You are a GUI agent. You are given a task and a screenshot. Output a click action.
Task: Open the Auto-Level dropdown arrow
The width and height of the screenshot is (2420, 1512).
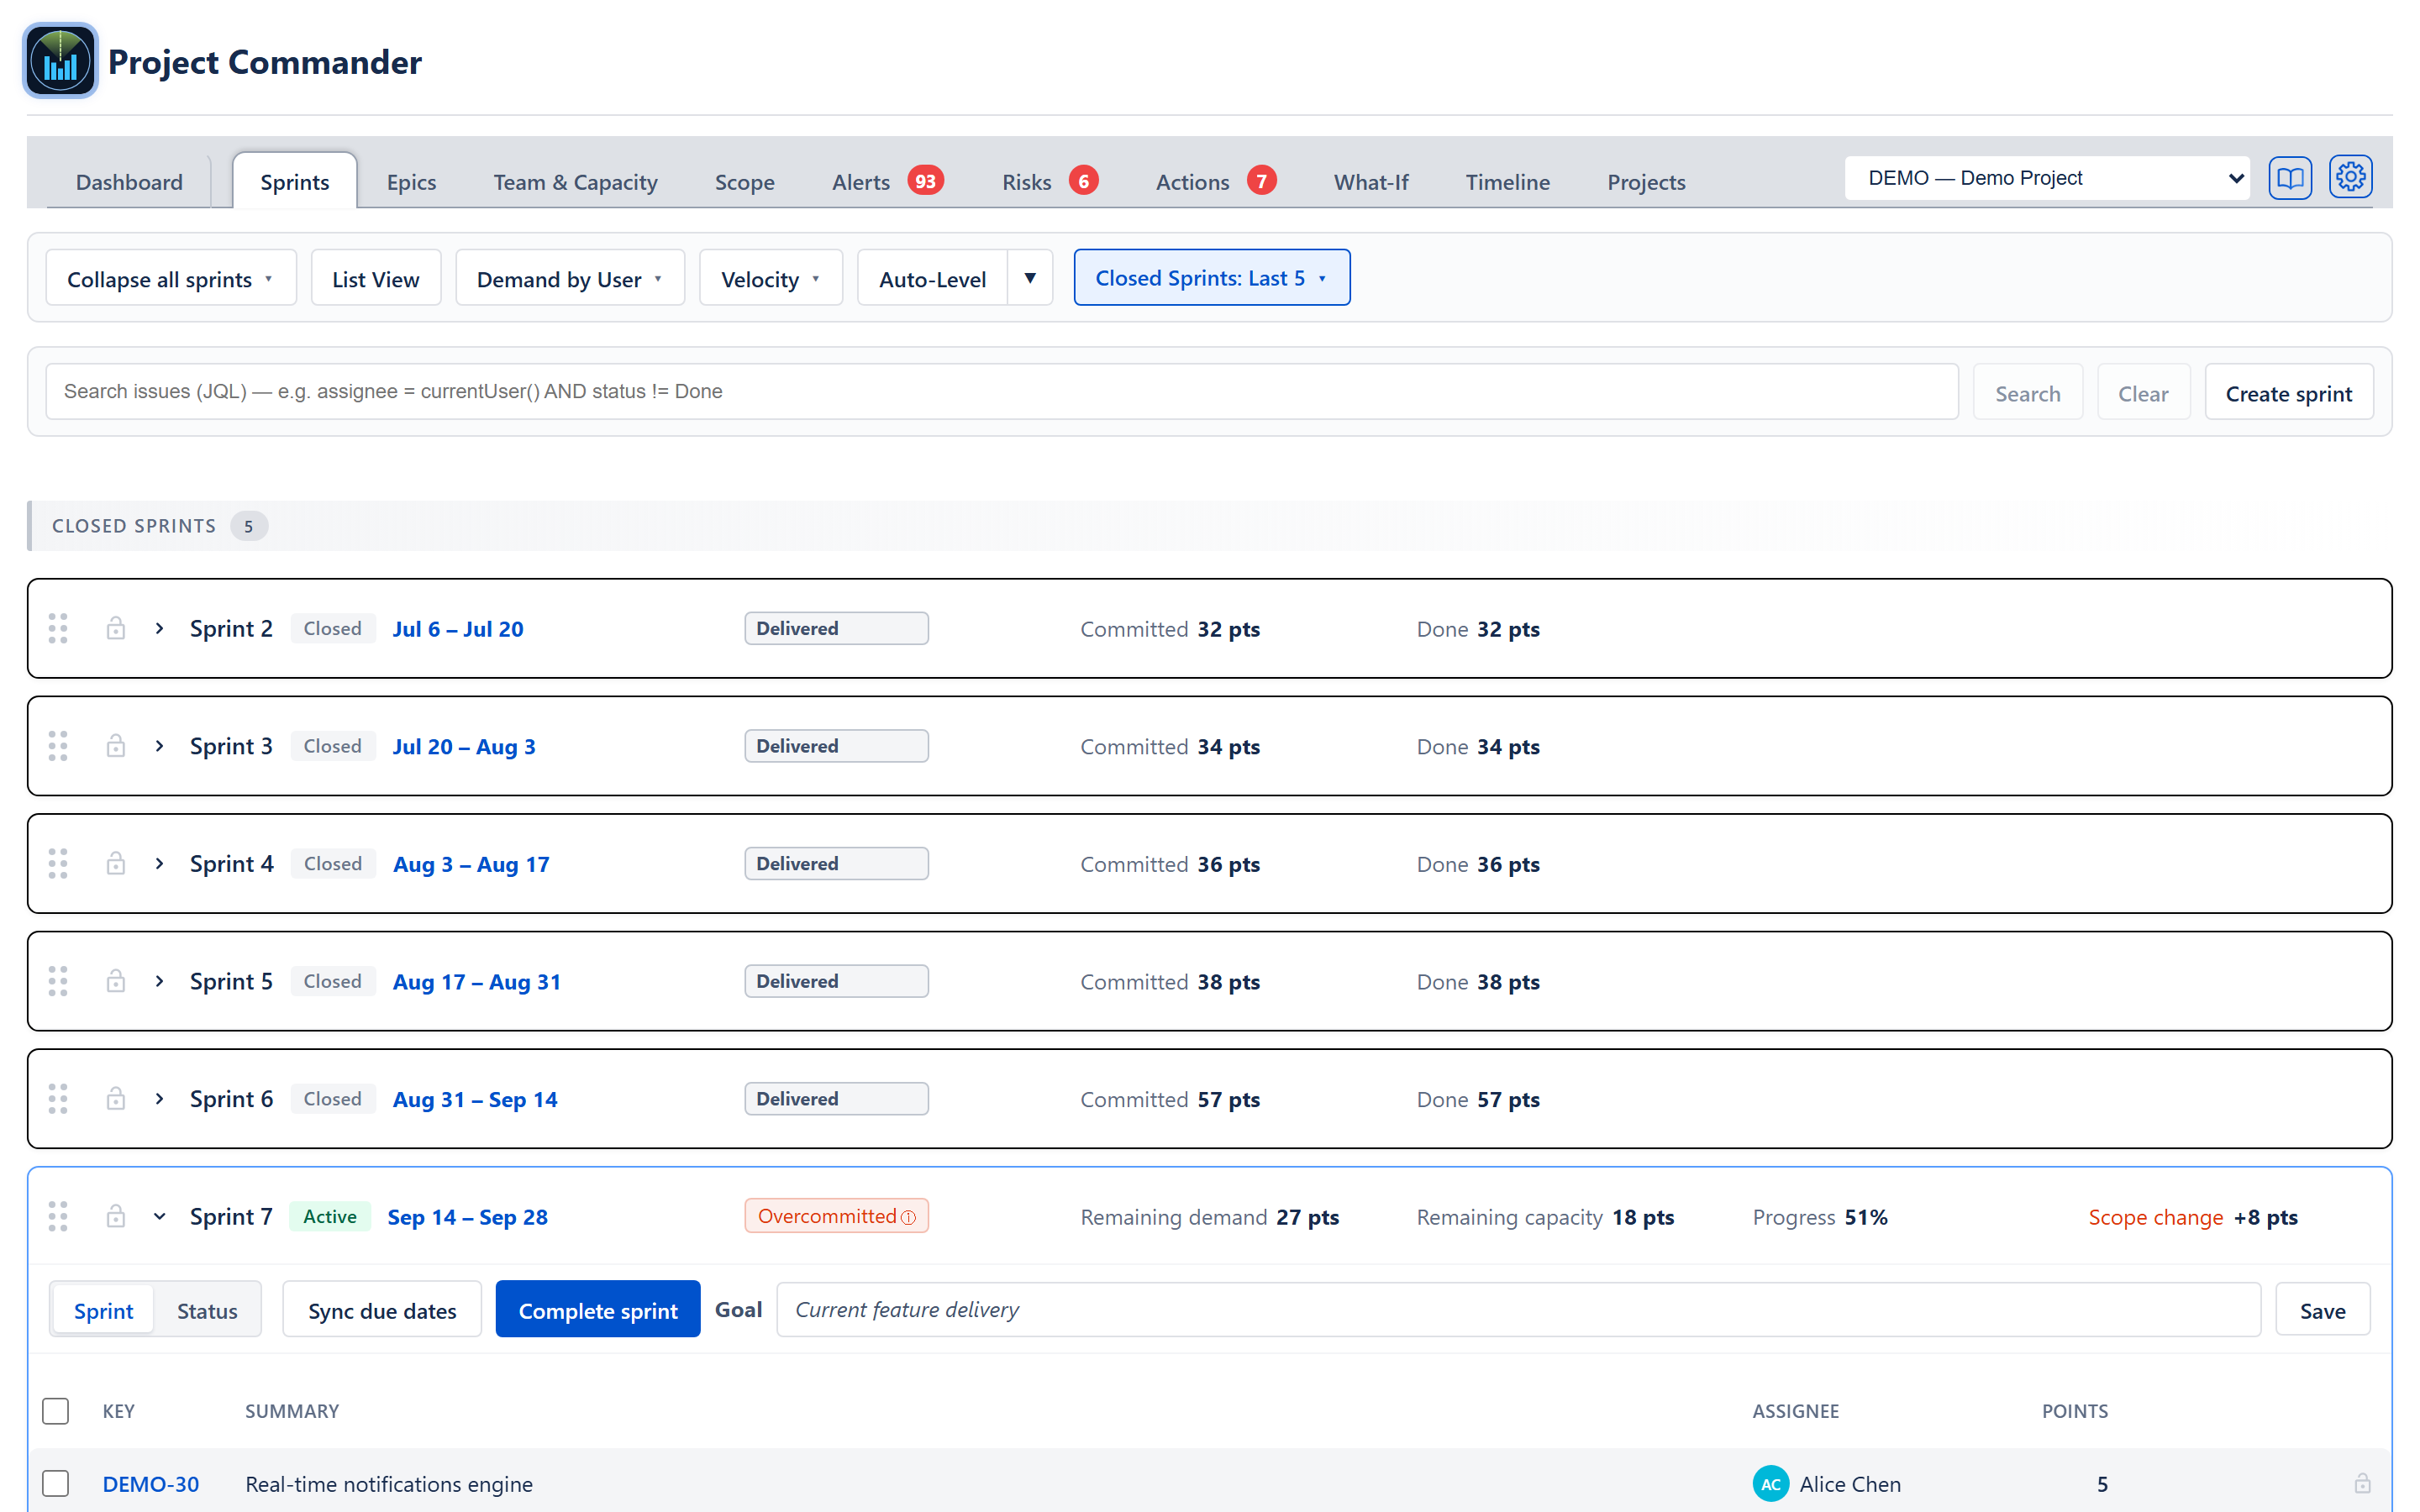pyautogui.click(x=1030, y=278)
